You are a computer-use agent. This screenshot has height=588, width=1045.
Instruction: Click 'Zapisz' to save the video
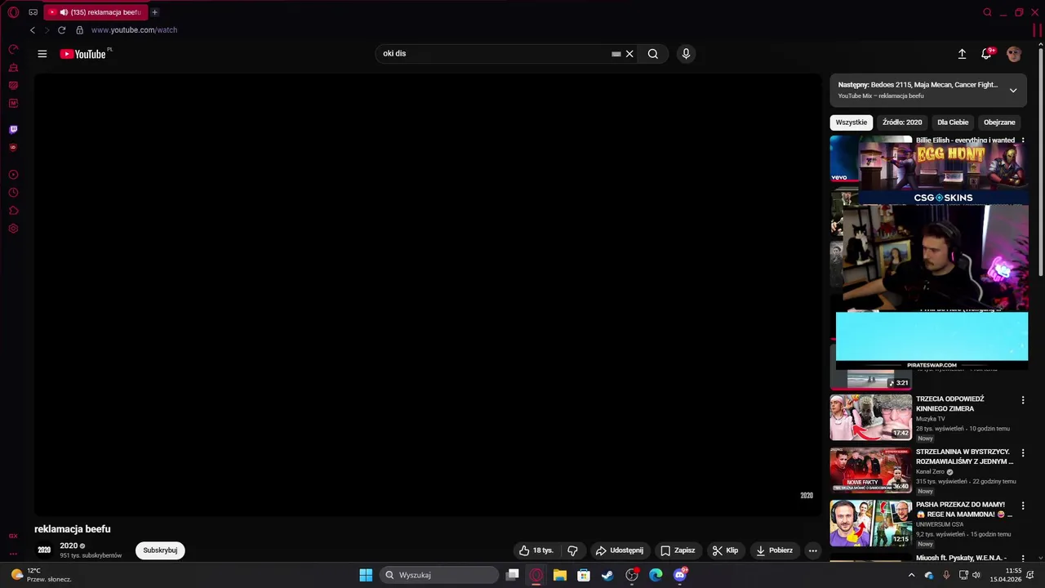click(678, 550)
